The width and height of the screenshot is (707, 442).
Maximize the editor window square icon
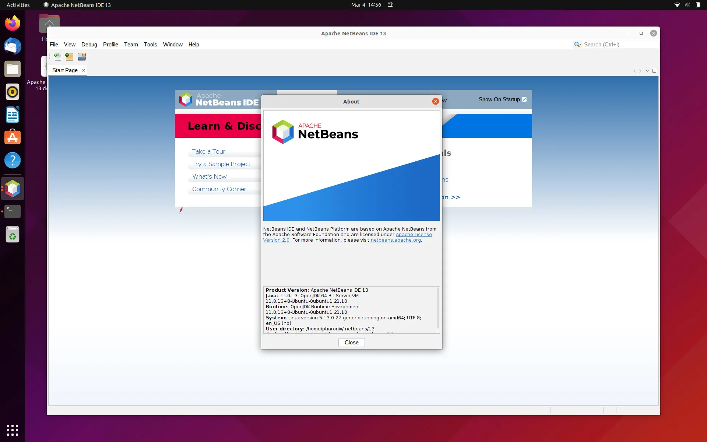(x=654, y=71)
